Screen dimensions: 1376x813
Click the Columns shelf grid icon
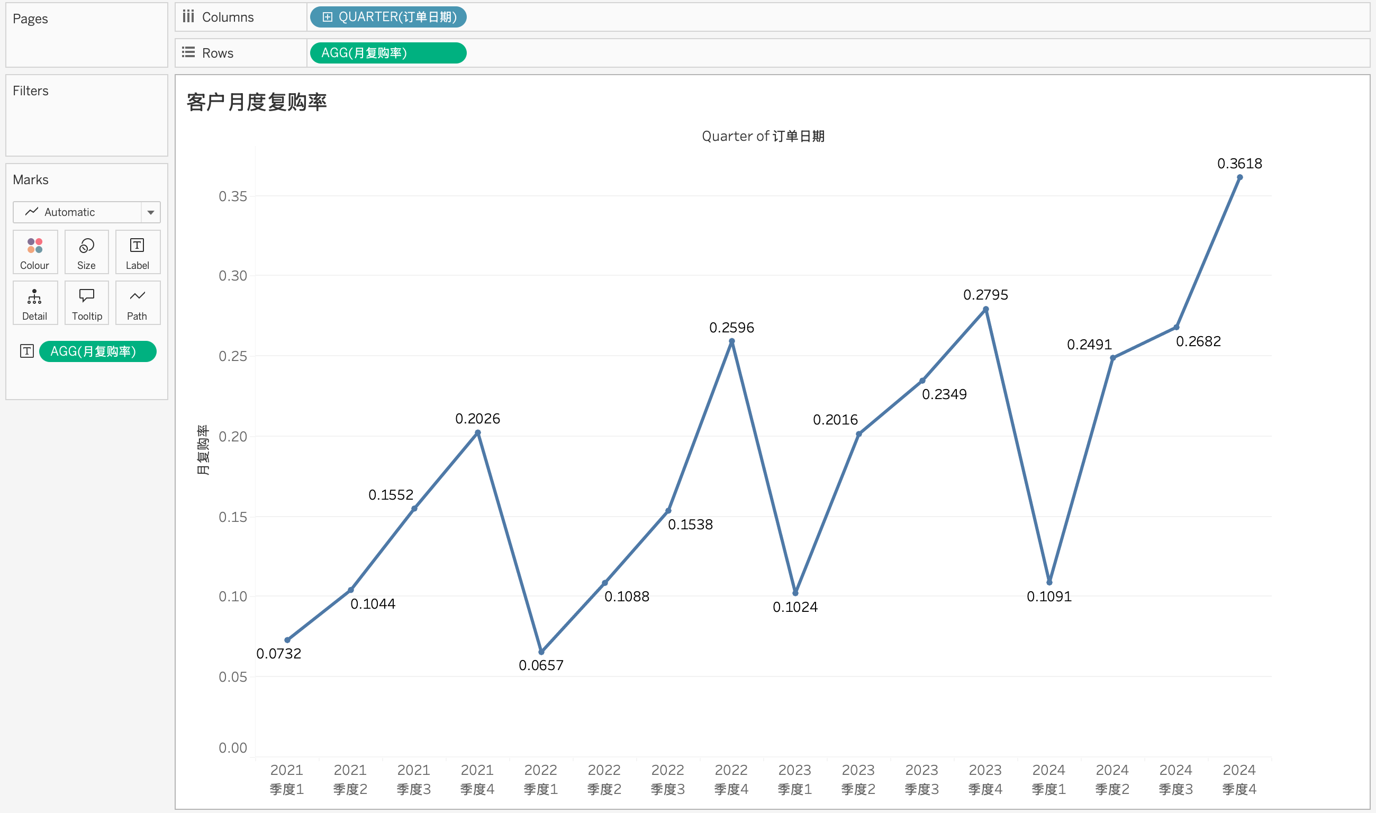pos(188,16)
